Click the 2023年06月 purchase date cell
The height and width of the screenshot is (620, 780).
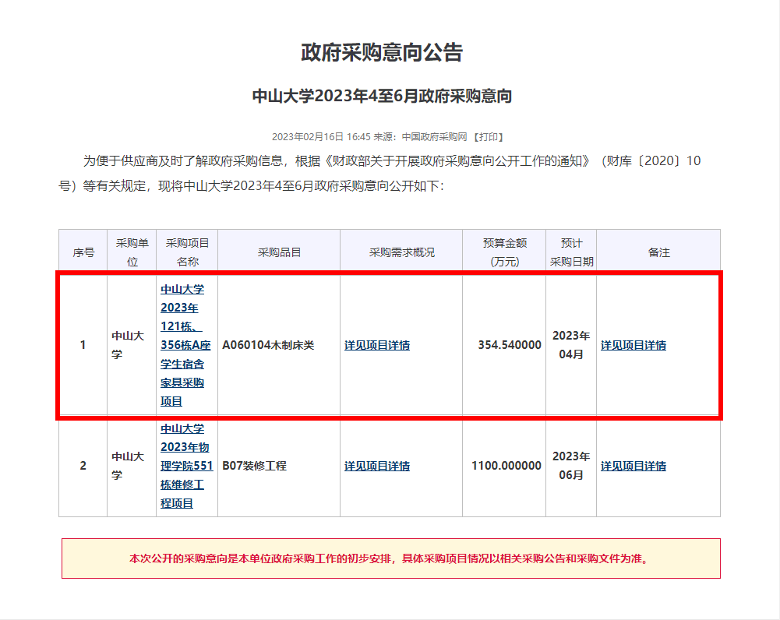tap(571, 466)
